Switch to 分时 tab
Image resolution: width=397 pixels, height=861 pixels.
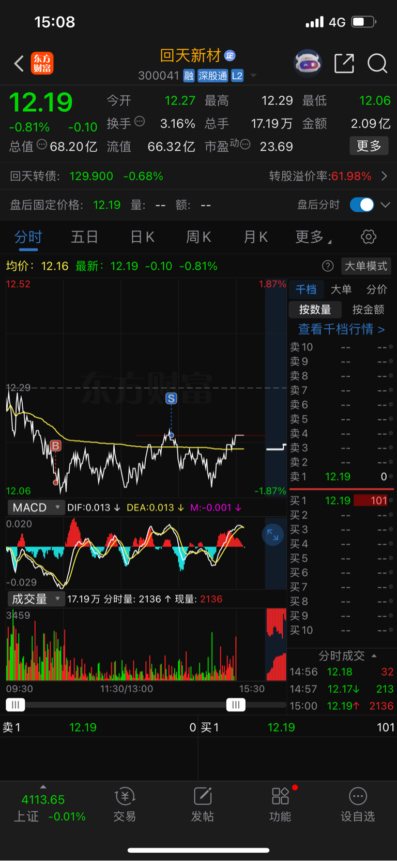pyautogui.click(x=28, y=237)
